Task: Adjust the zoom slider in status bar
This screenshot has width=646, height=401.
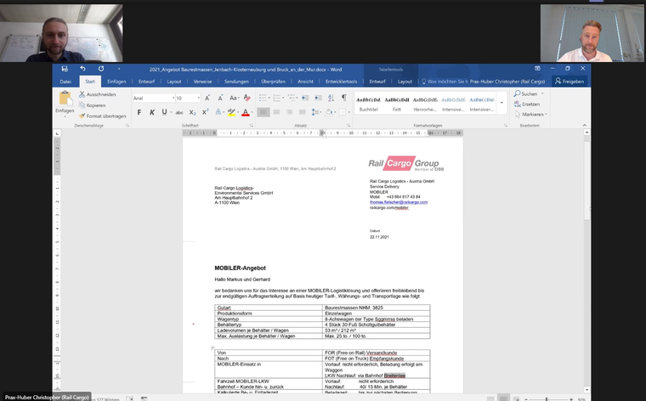Action: [548, 399]
